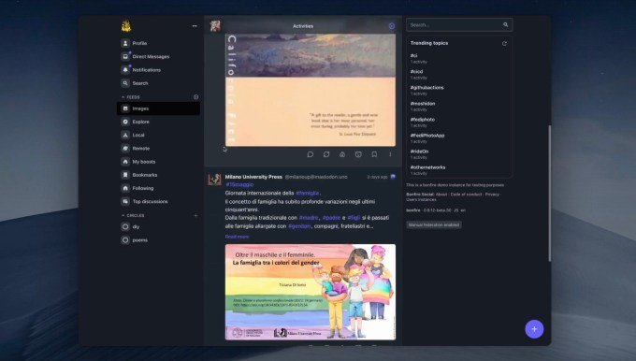Click the Search icon in the sidebar
This screenshot has height=361, width=636.
125,83
